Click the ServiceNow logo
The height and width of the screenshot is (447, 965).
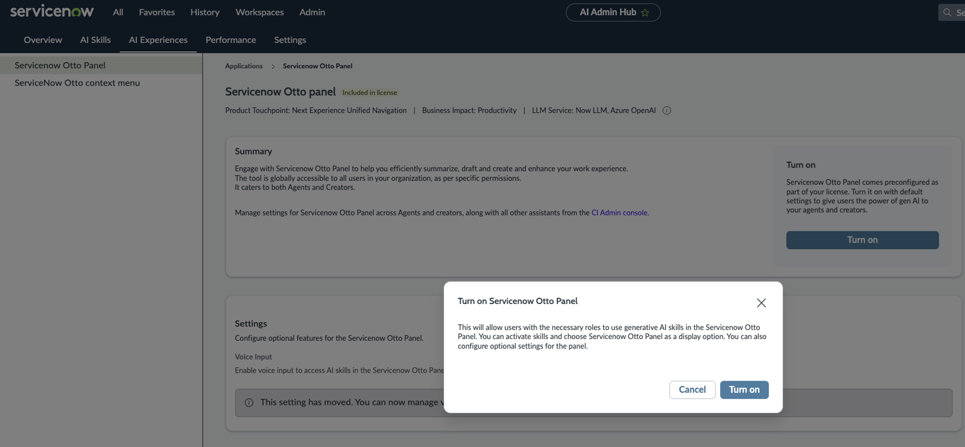click(x=52, y=11)
